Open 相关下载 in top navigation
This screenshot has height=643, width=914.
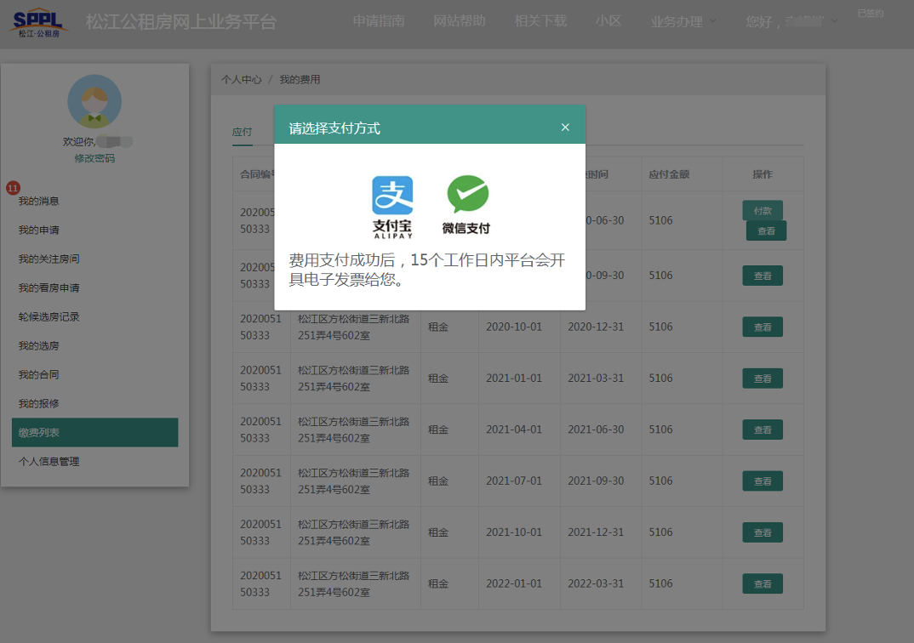coord(540,20)
